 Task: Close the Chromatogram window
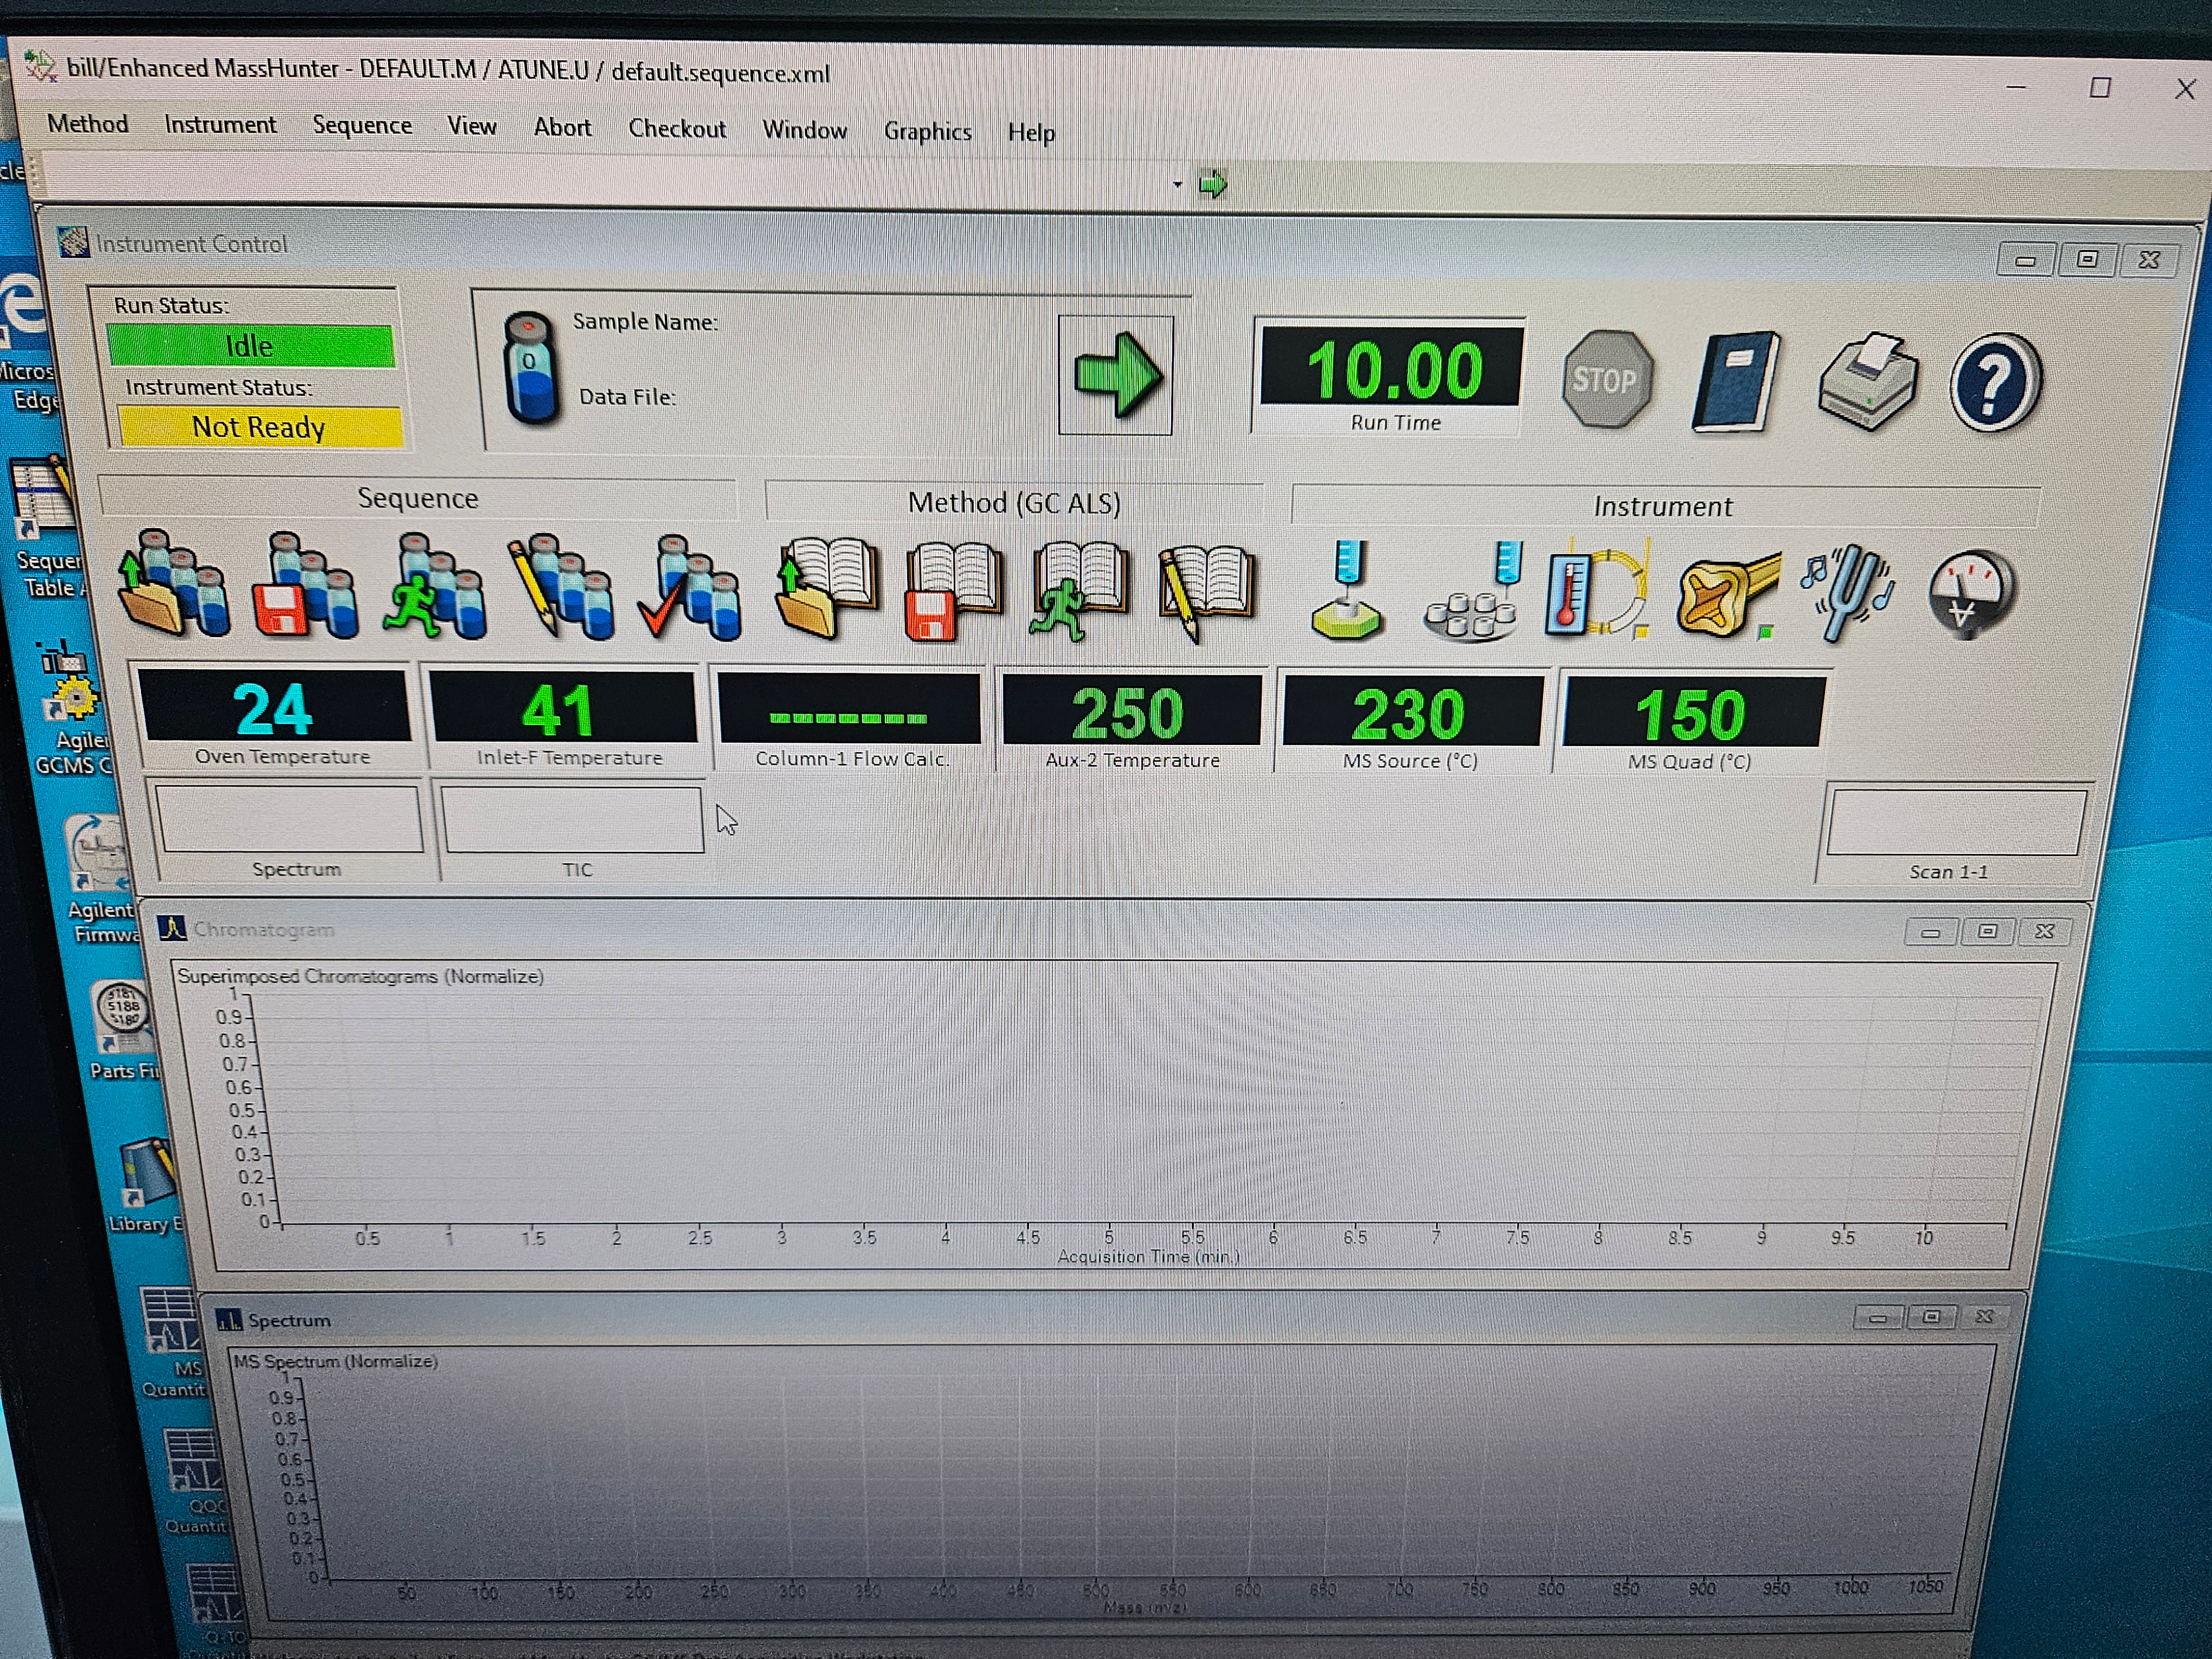tap(2045, 931)
